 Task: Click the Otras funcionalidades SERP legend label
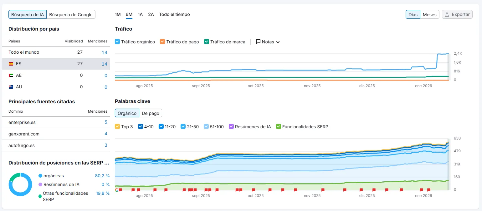click(x=65, y=196)
